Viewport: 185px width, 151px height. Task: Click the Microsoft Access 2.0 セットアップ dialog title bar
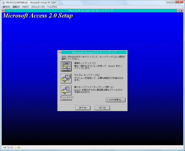click(94, 53)
